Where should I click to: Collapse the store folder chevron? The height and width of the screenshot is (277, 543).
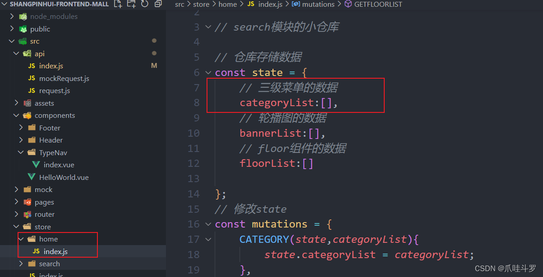tap(17, 227)
